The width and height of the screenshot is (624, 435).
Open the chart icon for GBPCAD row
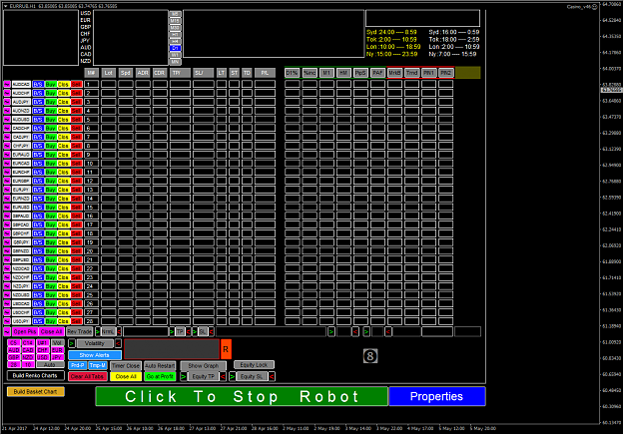[7, 224]
